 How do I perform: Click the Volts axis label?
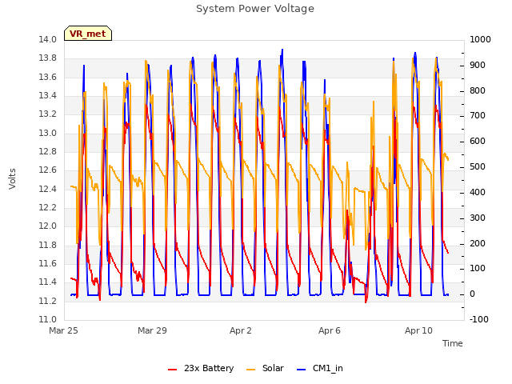coord(13,178)
